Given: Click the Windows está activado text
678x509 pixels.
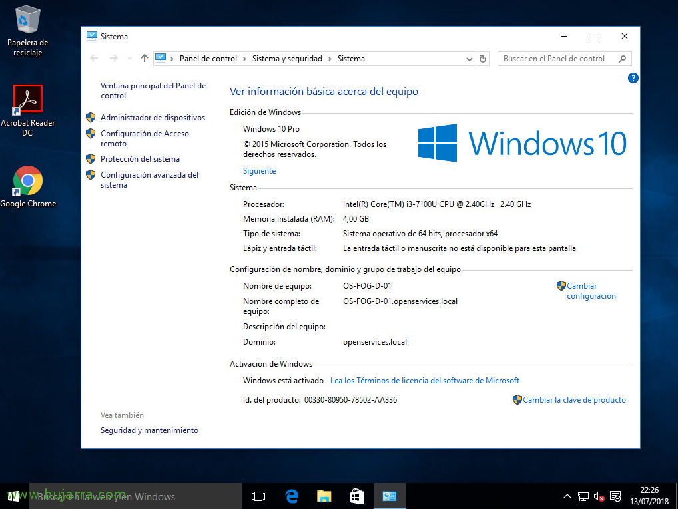Looking at the screenshot, I should tap(283, 381).
